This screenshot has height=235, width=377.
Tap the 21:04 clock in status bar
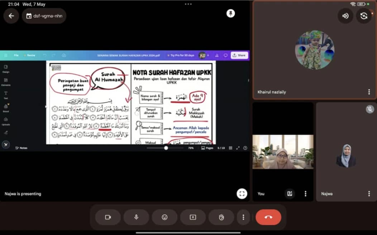pos(14,4)
